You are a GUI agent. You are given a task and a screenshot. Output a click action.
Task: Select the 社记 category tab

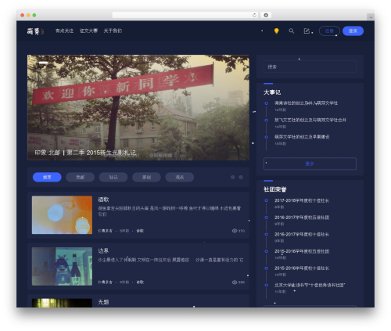coord(113,177)
